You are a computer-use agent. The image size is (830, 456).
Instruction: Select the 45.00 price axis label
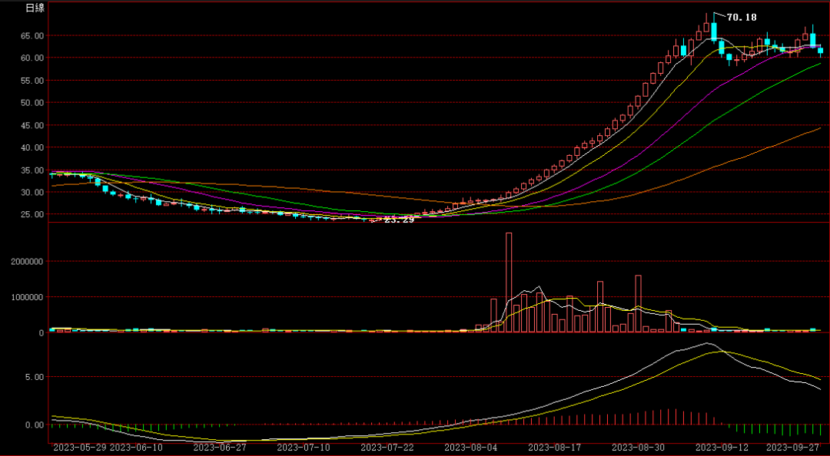coord(32,125)
